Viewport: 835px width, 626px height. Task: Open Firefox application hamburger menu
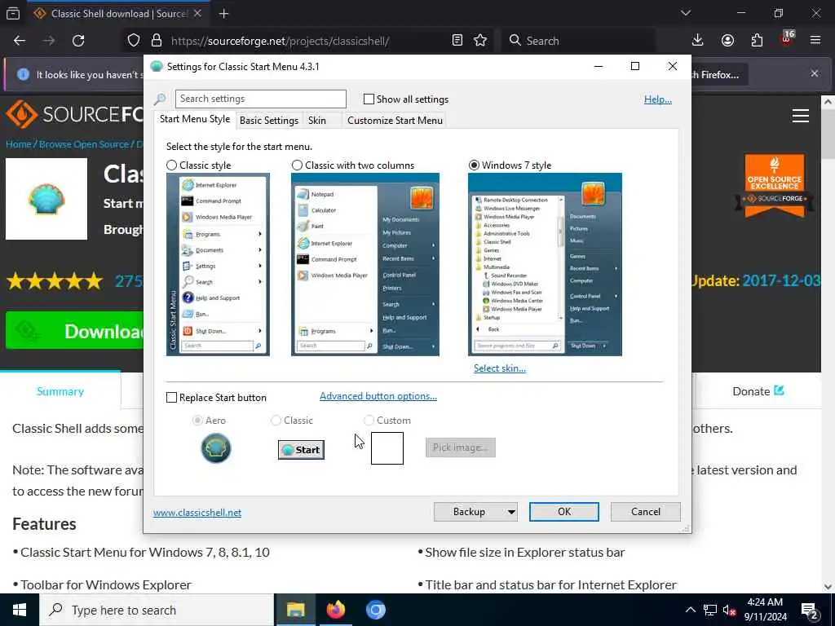[815, 41]
